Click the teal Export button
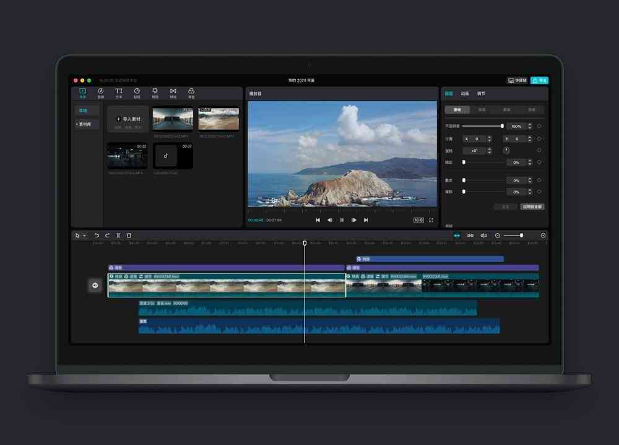Image resolution: width=619 pixels, height=445 pixels. [x=539, y=80]
